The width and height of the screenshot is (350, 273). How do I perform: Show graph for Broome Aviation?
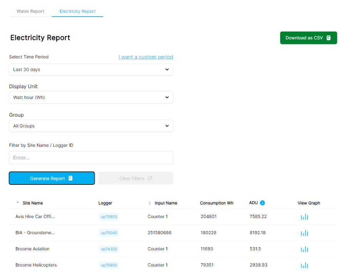304,249
